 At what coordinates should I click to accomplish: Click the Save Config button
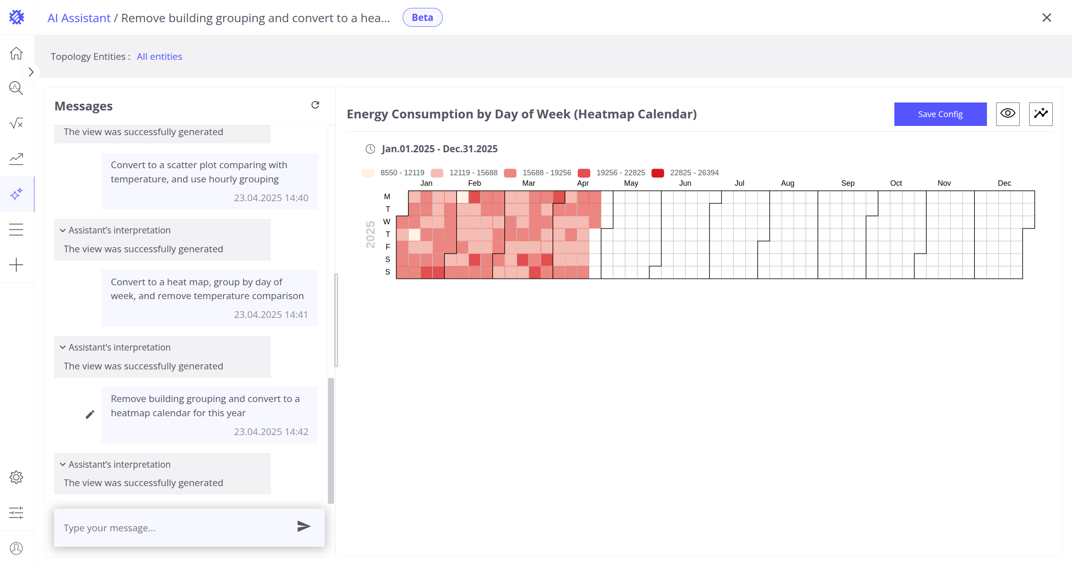click(x=940, y=114)
